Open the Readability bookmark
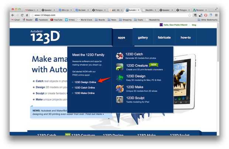The height and width of the screenshot is (149, 229). 153,20
